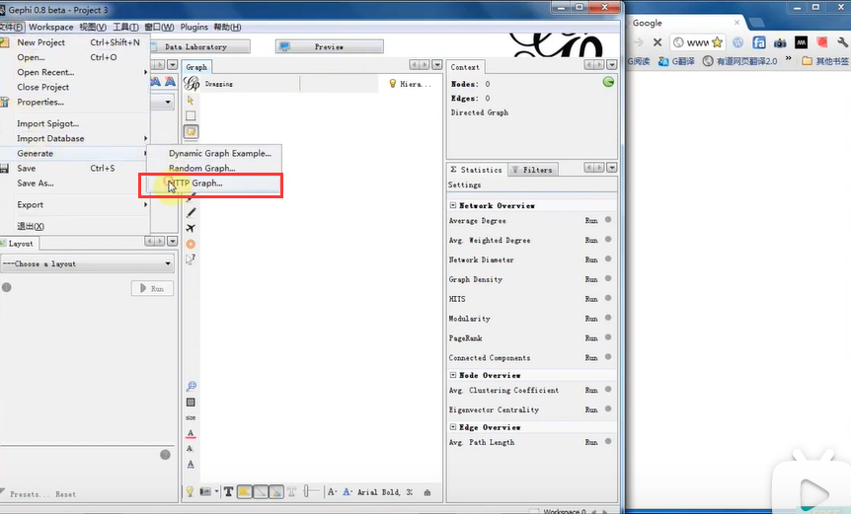Adjust the edge weight scale slider
The width and height of the screenshot is (851, 514).
coord(311,491)
